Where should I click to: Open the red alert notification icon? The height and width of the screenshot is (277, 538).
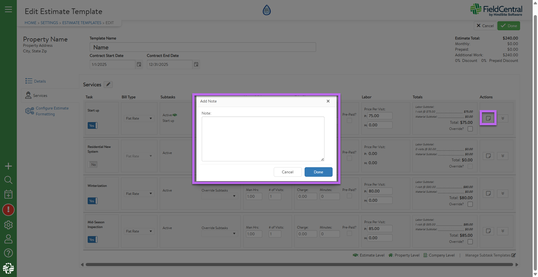(x=8, y=210)
